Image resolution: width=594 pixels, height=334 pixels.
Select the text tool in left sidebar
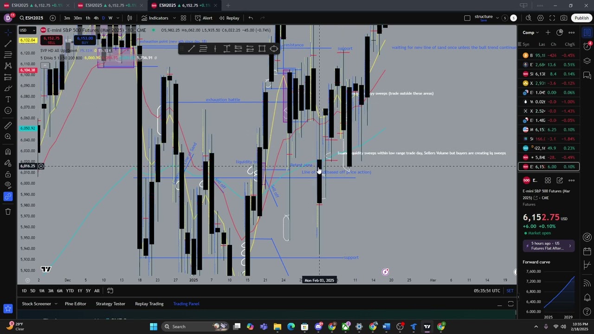coord(8,100)
